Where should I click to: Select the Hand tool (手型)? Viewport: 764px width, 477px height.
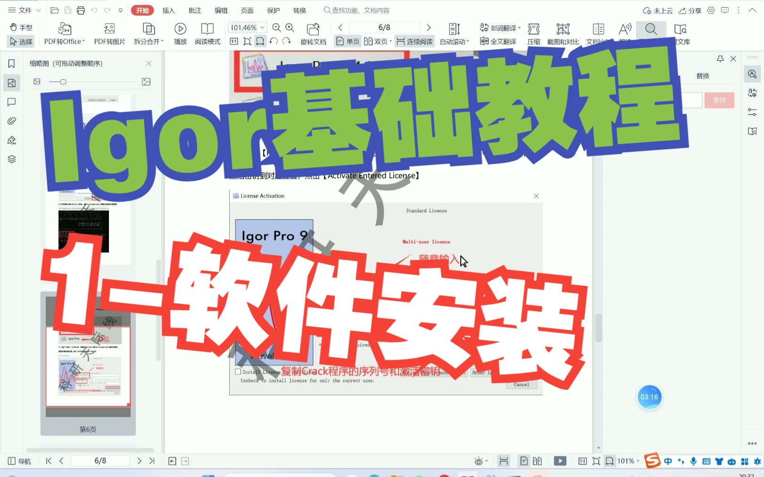21,27
